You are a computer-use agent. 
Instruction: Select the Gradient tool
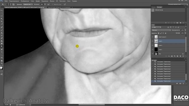point(2,41)
